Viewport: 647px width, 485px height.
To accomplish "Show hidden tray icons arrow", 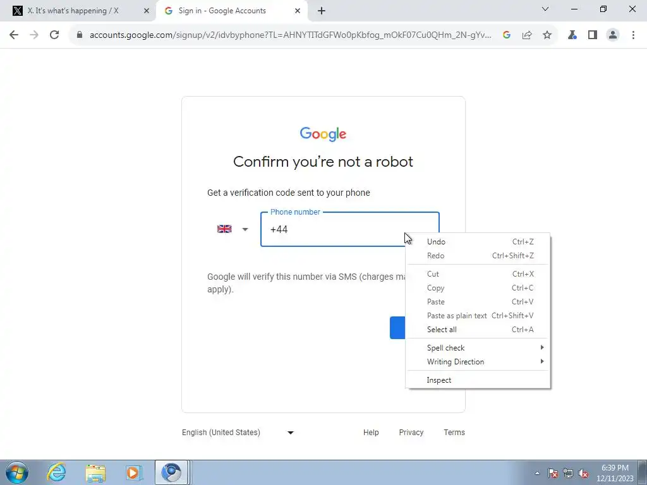I will pyautogui.click(x=537, y=473).
